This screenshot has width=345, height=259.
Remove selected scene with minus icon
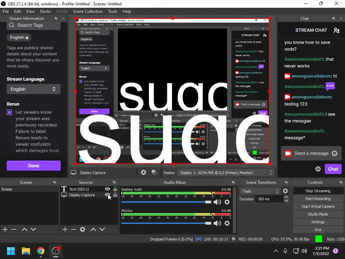tap(14, 229)
